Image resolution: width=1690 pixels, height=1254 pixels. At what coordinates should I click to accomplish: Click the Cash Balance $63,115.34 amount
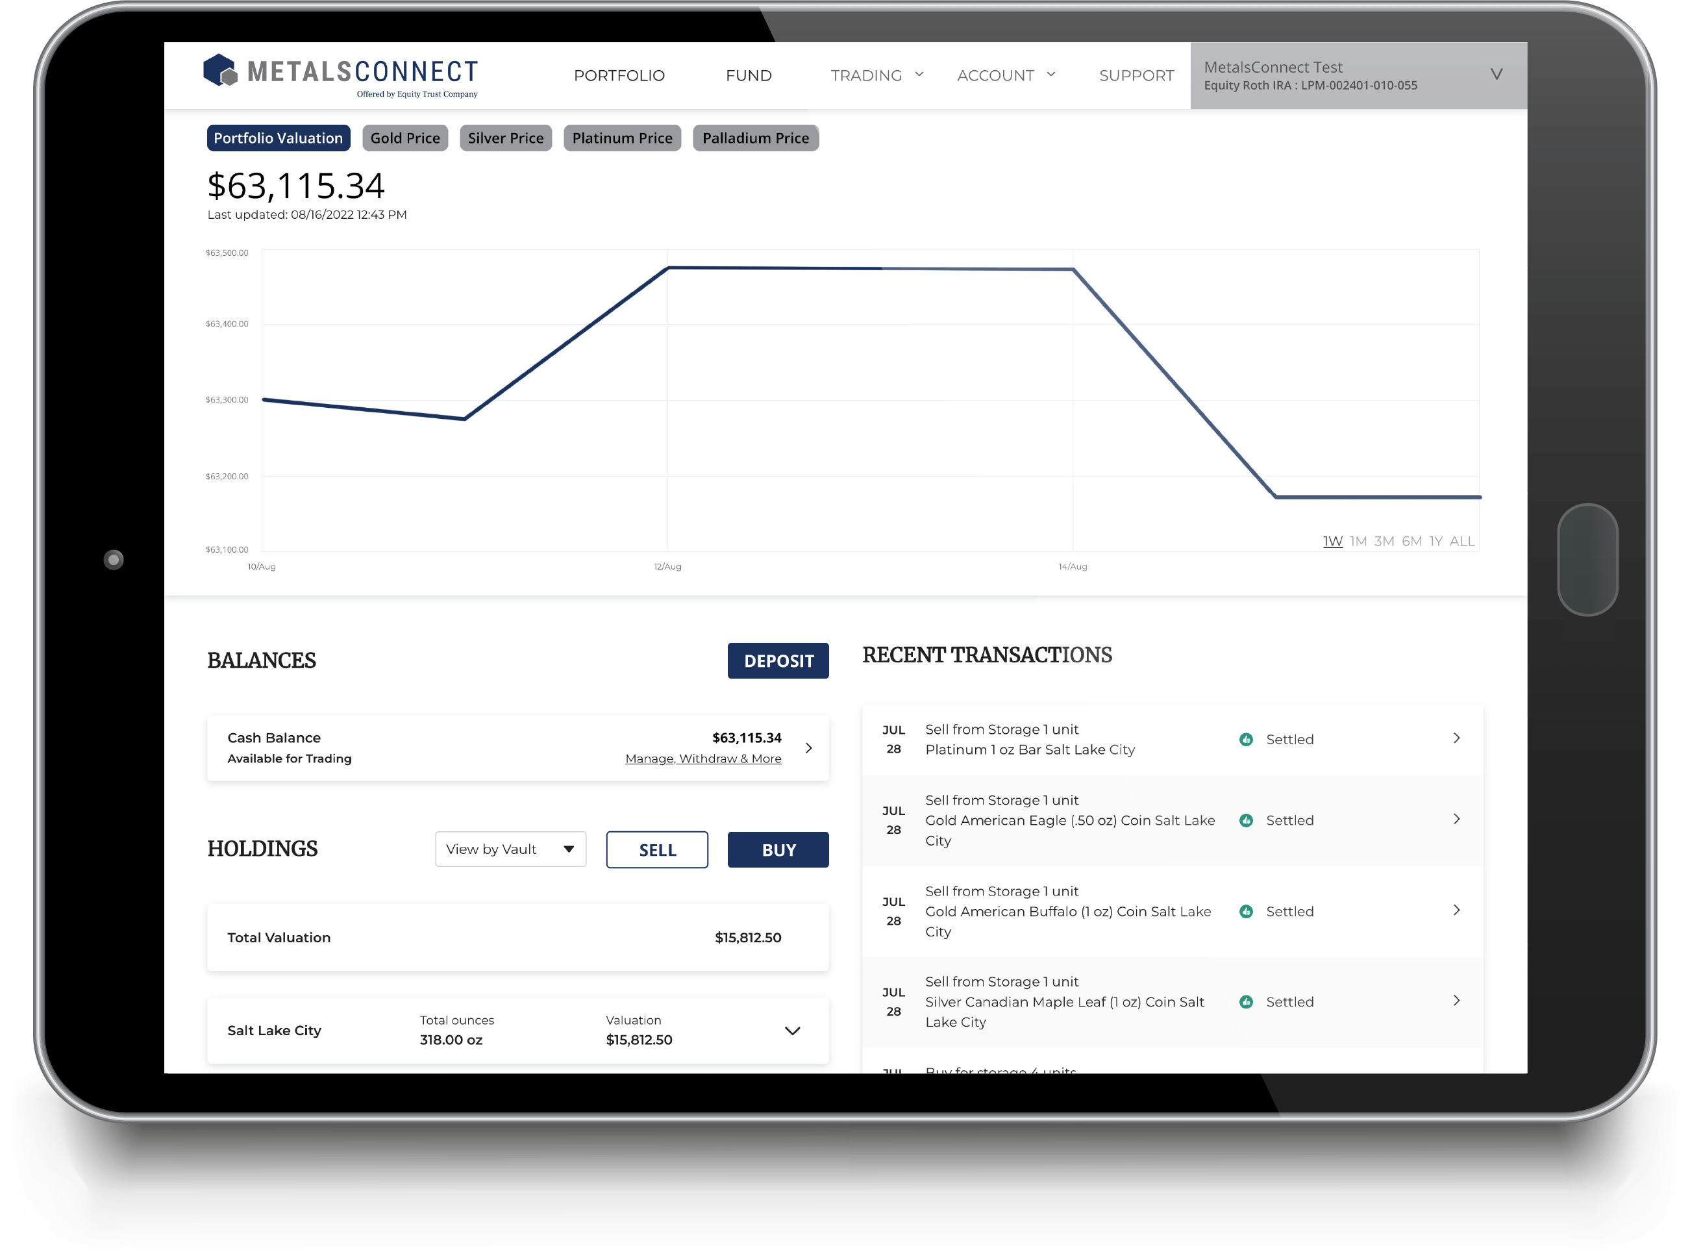pyautogui.click(x=747, y=738)
